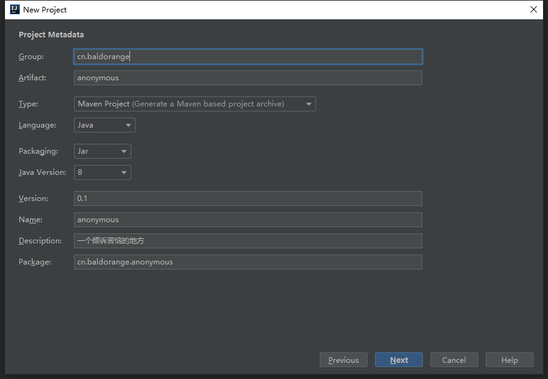This screenshot has width=548, height=379.
Task: Expand the Java Version dropdown
Action: [x=103, y=172]
